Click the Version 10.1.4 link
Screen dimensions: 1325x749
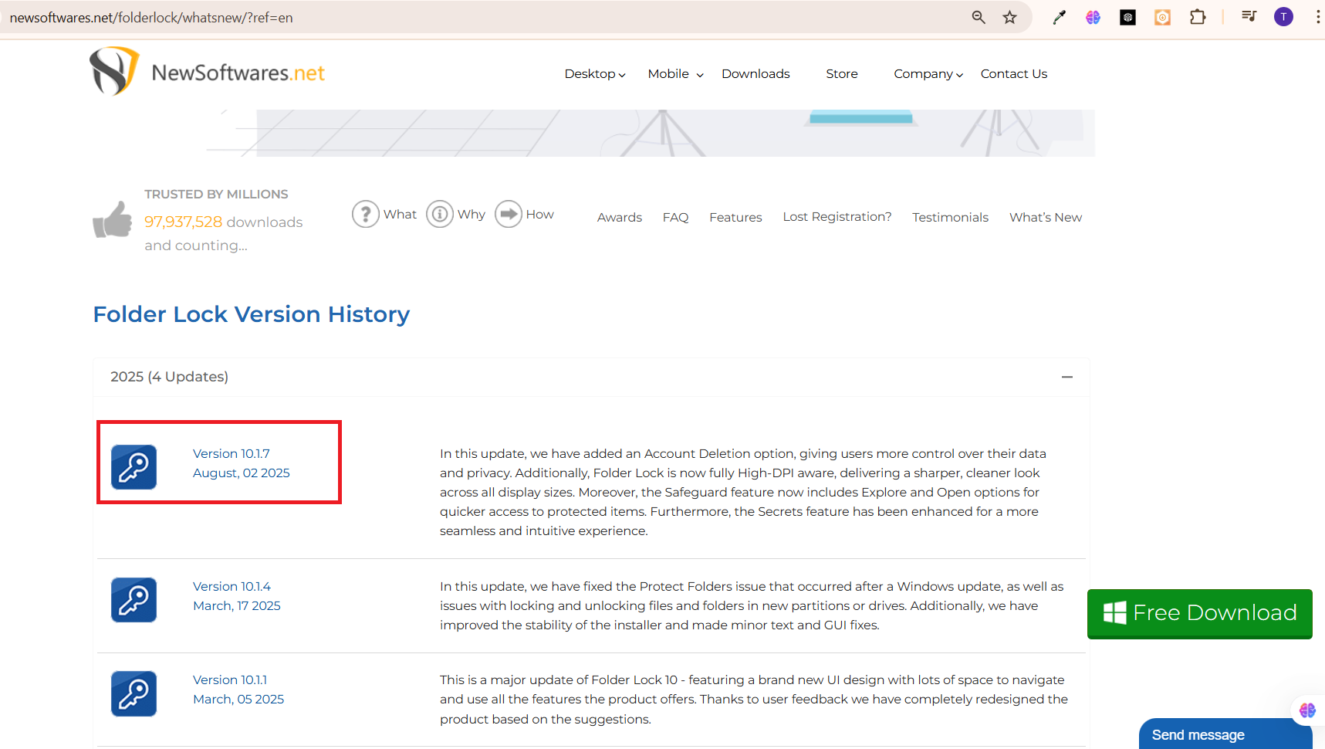click(x=232, y=587)
